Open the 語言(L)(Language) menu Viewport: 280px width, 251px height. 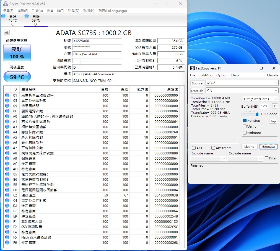[113, 11]
